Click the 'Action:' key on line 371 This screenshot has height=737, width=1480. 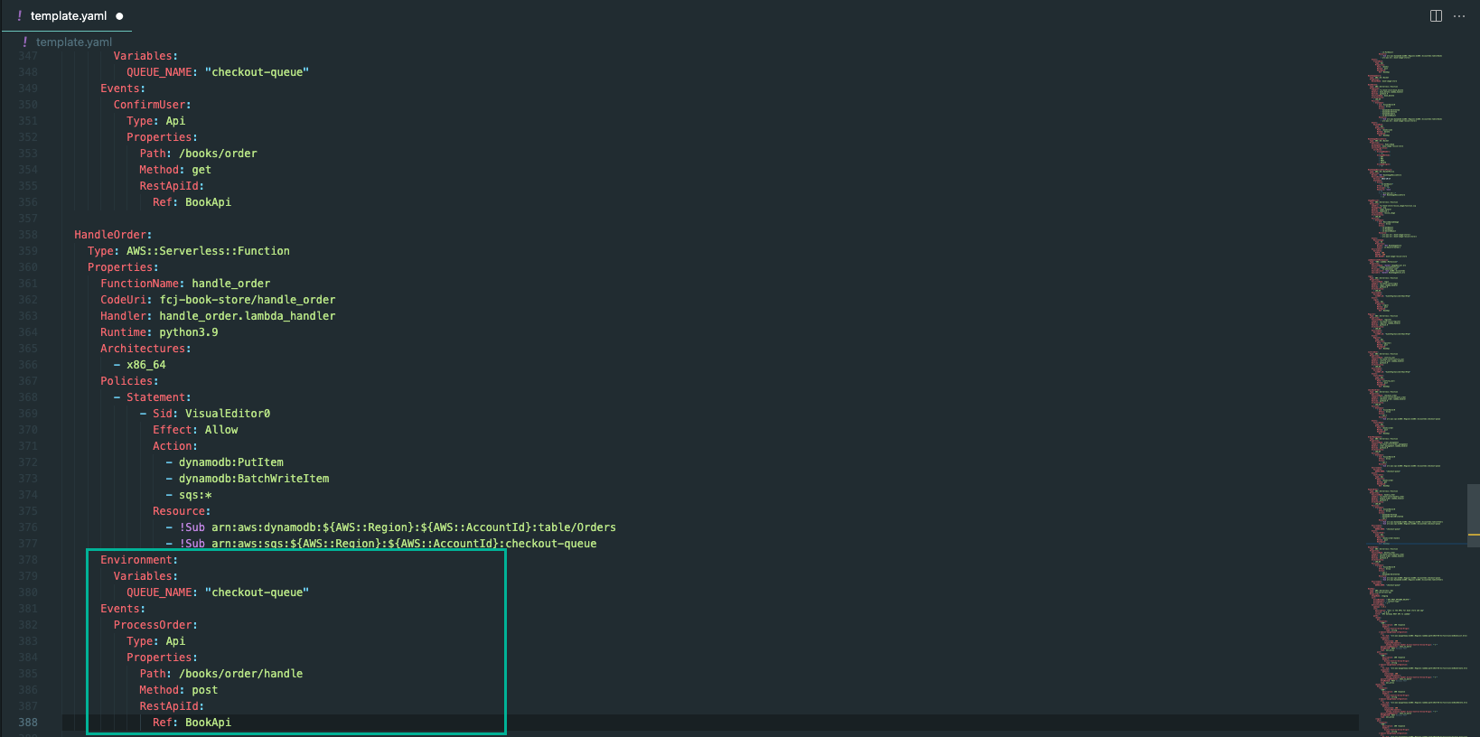point(175,446)
